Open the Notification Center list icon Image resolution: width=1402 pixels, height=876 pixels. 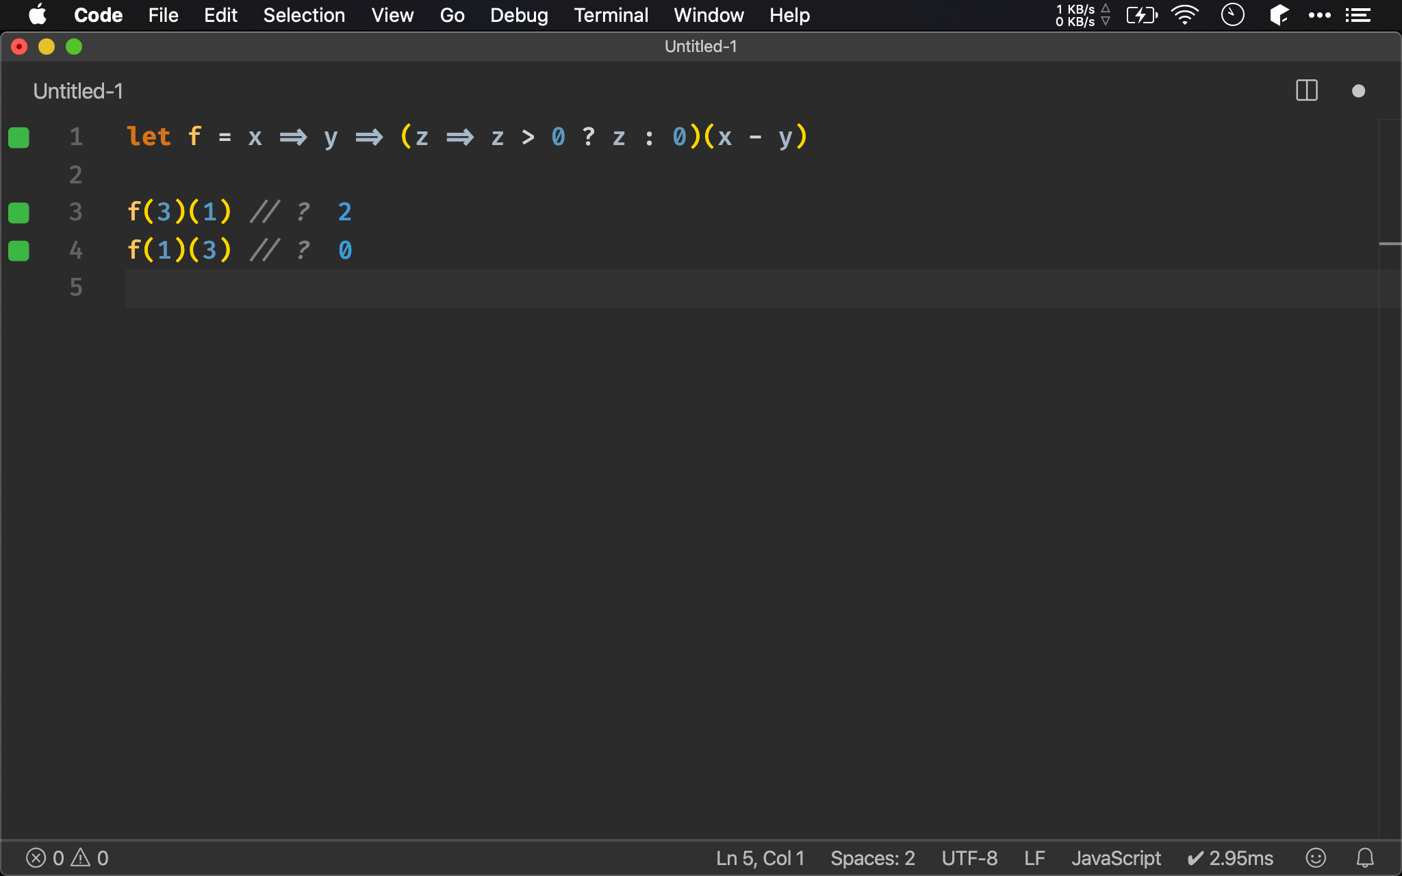(x=1358, y=15)
